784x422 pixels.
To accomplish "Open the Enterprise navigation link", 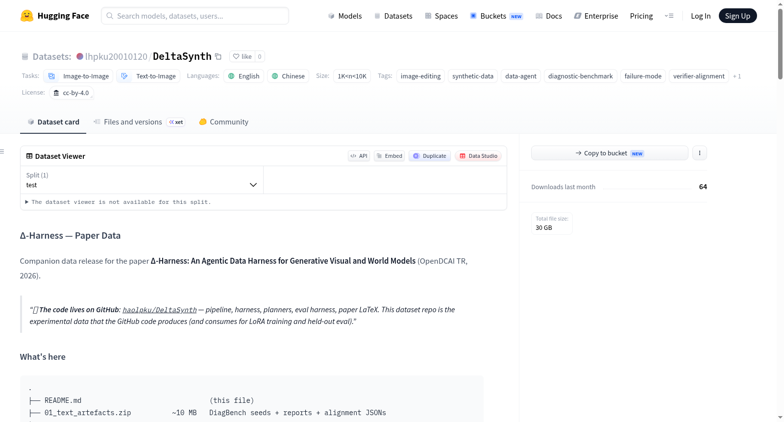I will click(x=596, y=16).
